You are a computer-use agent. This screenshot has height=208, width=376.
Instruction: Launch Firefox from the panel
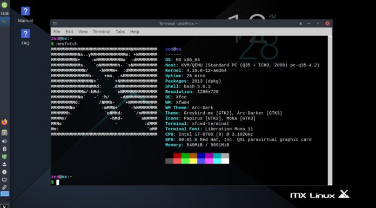pyautogui.click(x=4, y=122)
